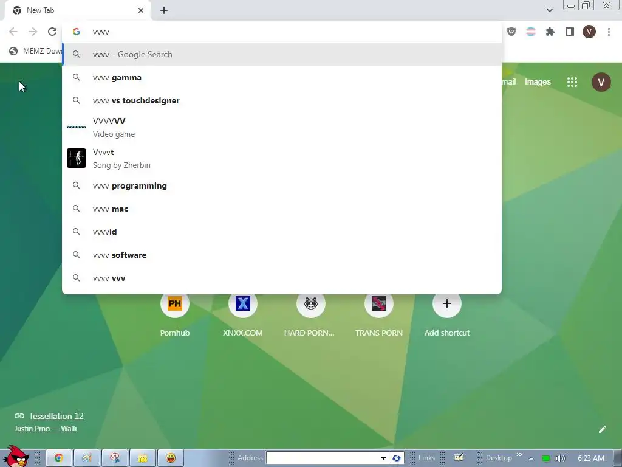
Task: Open the paint palette taskbar app
Action: pos(87,458)
